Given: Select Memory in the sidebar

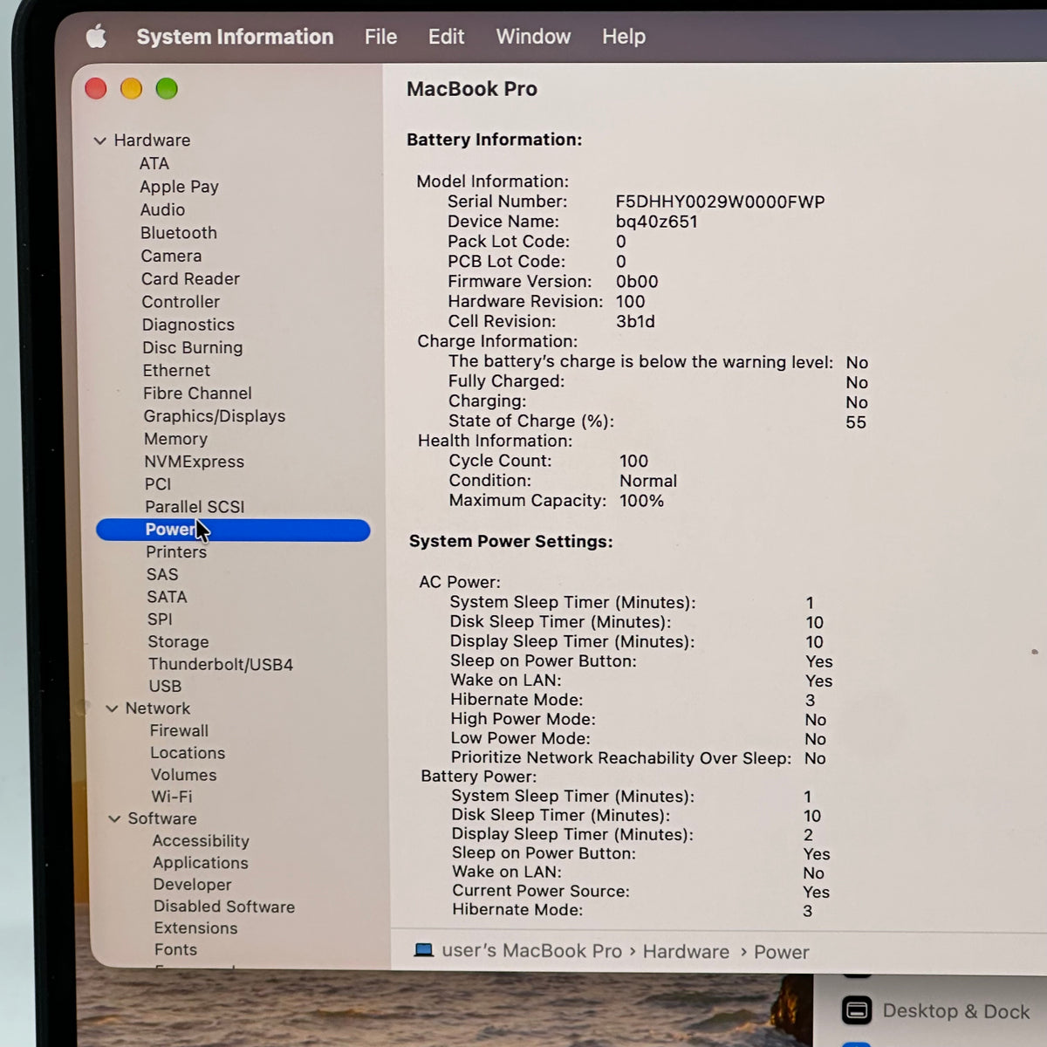Looking at the screenshot, I should click(175, 439).
